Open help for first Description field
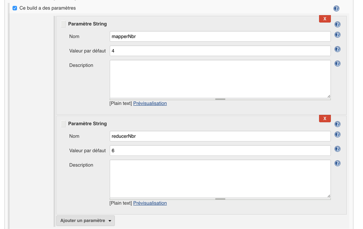The width and height of the screenshot is (363, 229). click(x=337, y=64)
